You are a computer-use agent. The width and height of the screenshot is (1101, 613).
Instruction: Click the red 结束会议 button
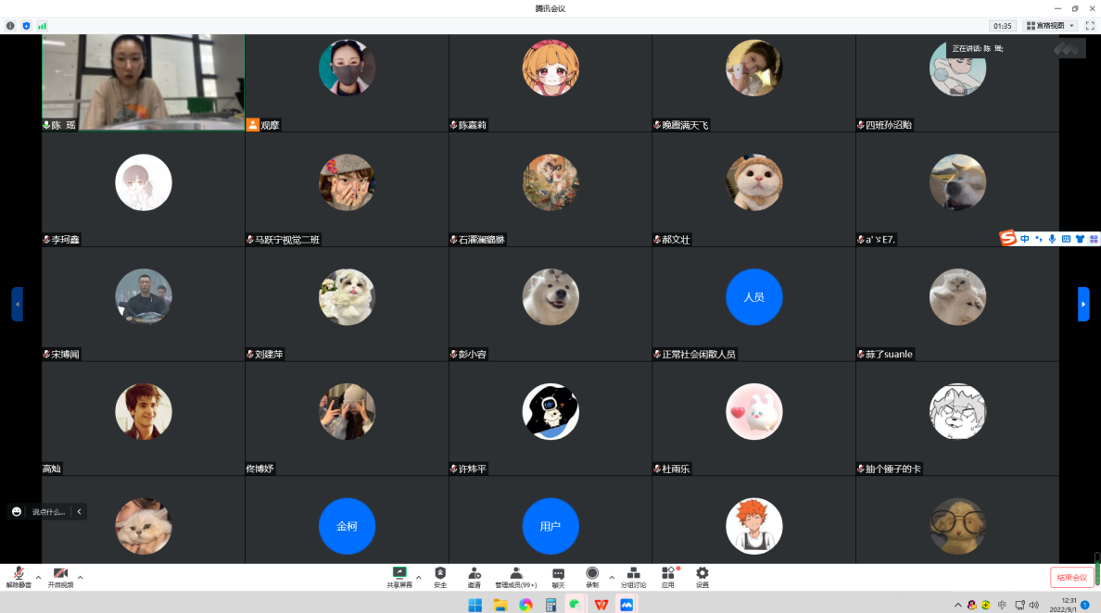1071,577
